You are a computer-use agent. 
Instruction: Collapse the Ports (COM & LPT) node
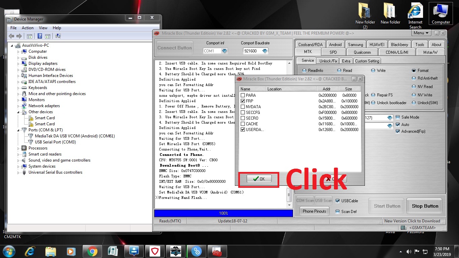pos(18,130)
